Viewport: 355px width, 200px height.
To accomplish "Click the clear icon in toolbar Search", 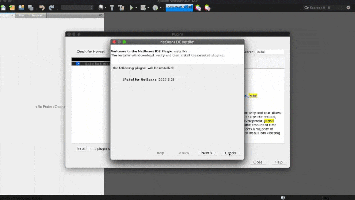I will coord(348,8).
